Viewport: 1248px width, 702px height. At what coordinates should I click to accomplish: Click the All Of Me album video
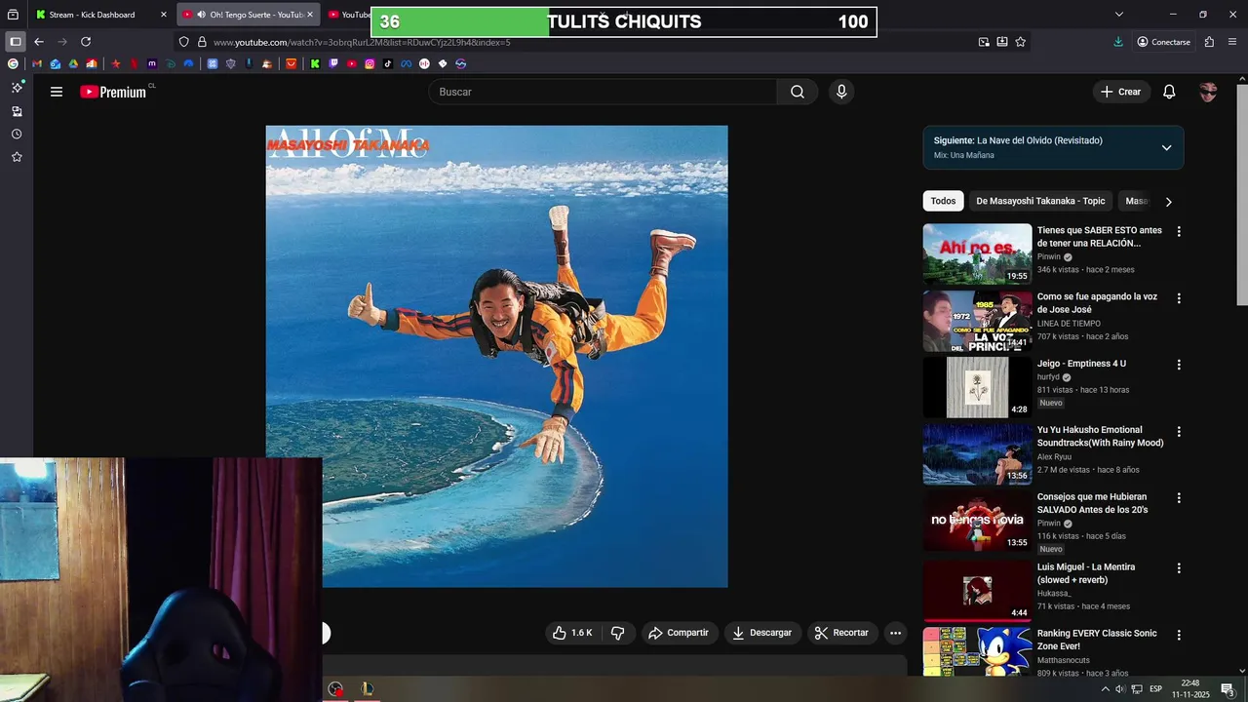pos(496,356)
